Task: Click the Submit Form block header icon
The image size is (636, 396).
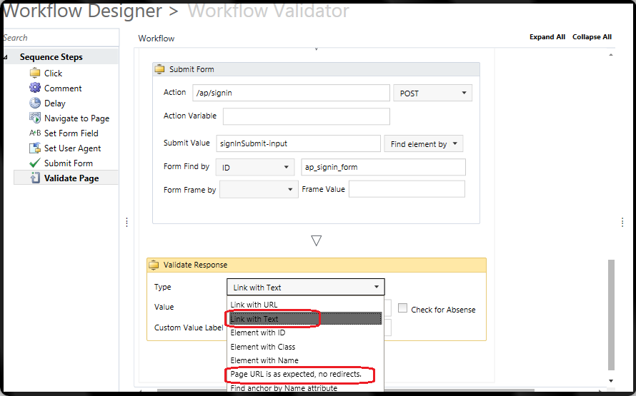Action: (x=160, y=69)
